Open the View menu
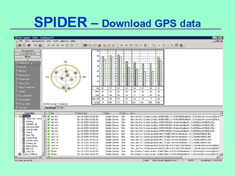 coord(27,41)
